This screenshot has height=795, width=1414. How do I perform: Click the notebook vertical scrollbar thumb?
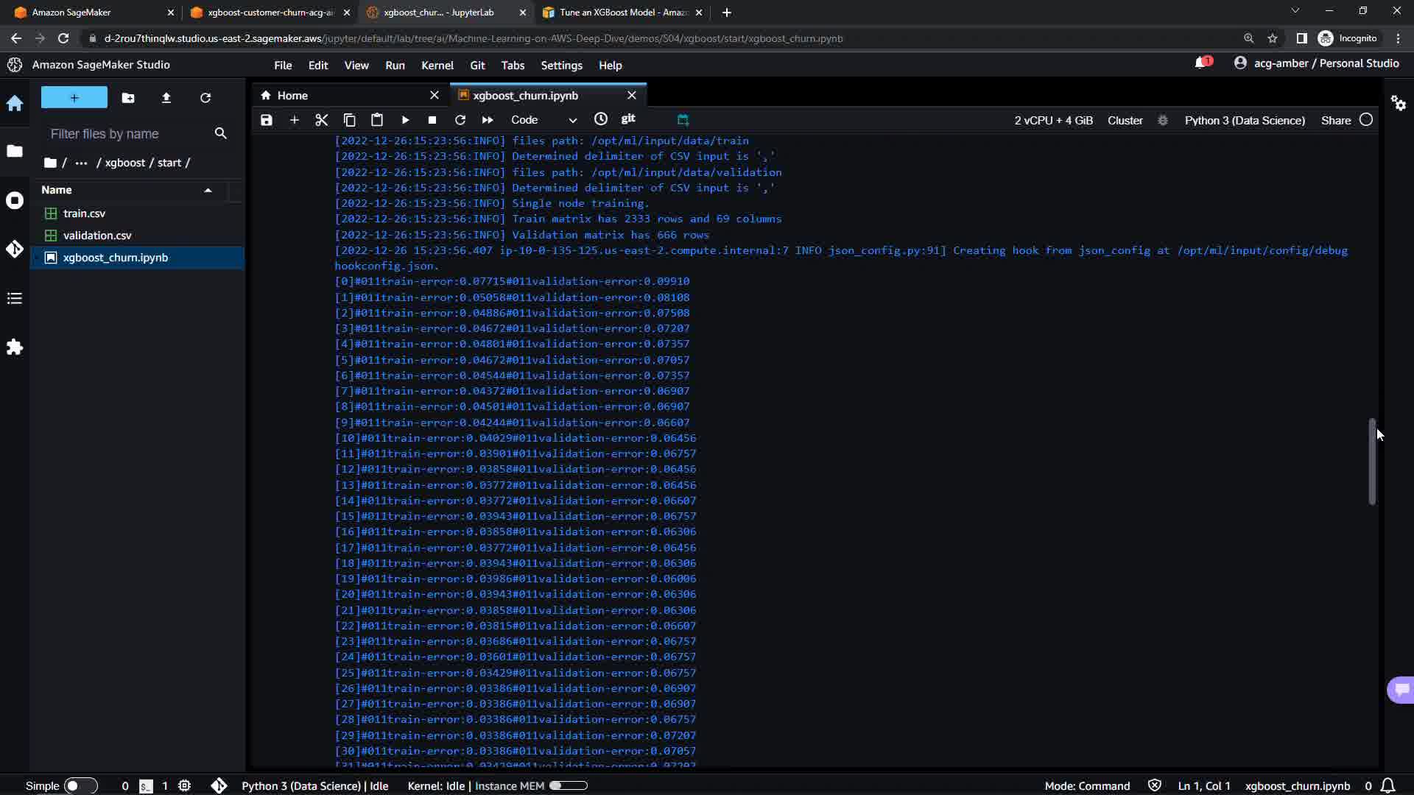1371,461
